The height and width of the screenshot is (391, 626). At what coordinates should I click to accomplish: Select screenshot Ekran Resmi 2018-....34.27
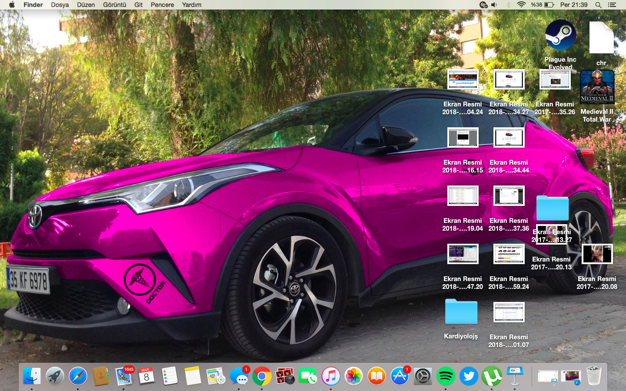(x=509, y=80)
